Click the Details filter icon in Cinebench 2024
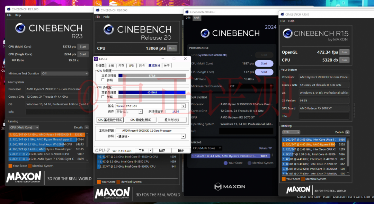Image resolution: width=374 pixels, height=204 pixels. click(270, 148)
